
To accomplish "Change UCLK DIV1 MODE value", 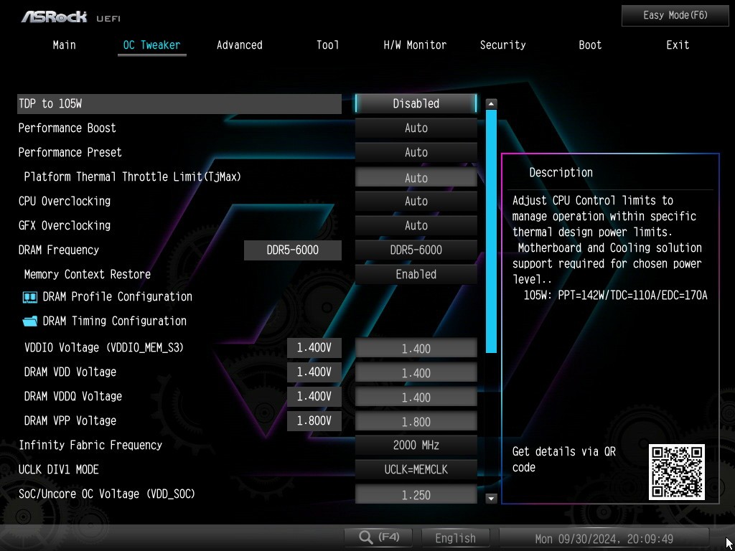I will (x=416, y=470).
